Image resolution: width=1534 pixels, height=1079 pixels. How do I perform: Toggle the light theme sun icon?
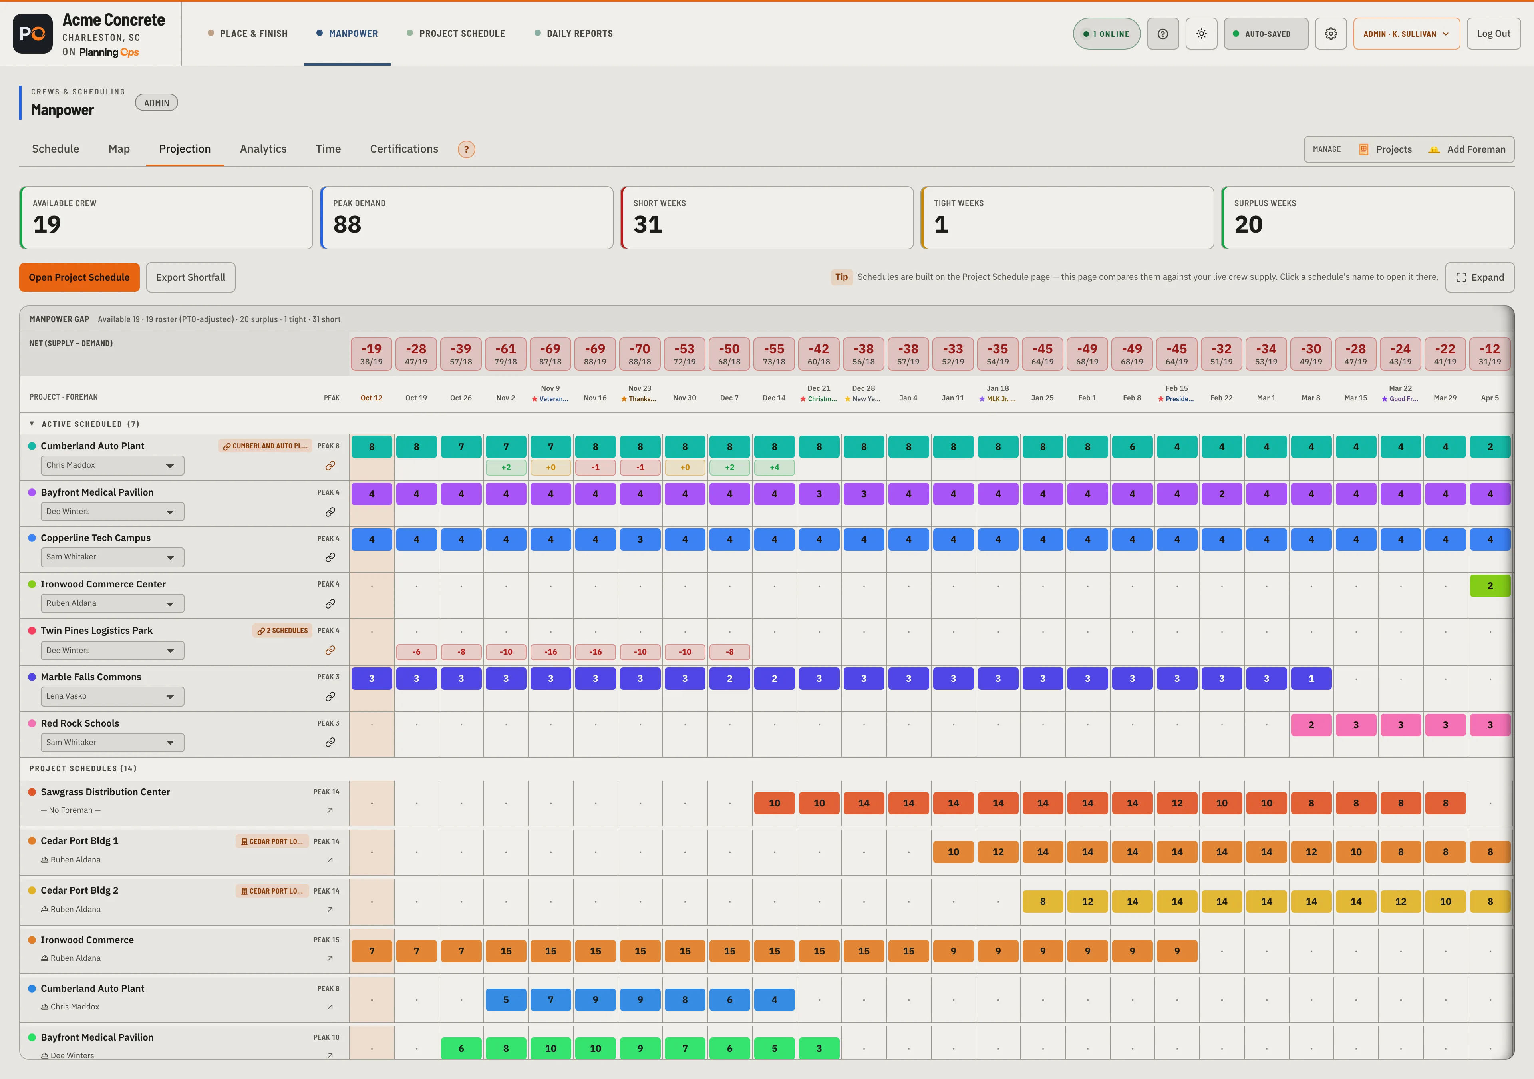(x=1201, y=34)
